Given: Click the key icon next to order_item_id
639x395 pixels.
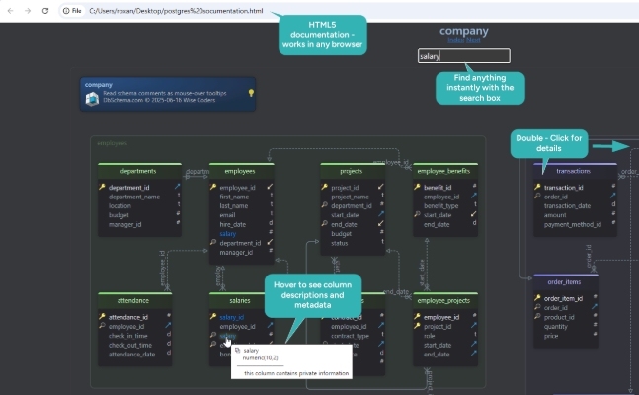Looking at the screenshot, I should coord(538,297).
